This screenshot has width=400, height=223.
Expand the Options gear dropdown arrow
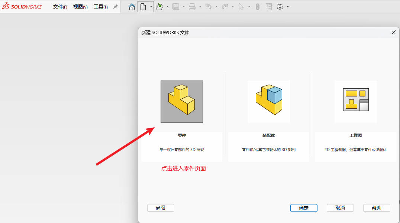tap(288, 7)
